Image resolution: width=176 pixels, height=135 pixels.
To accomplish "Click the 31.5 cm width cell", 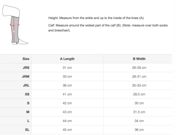I will coord(139,112).
